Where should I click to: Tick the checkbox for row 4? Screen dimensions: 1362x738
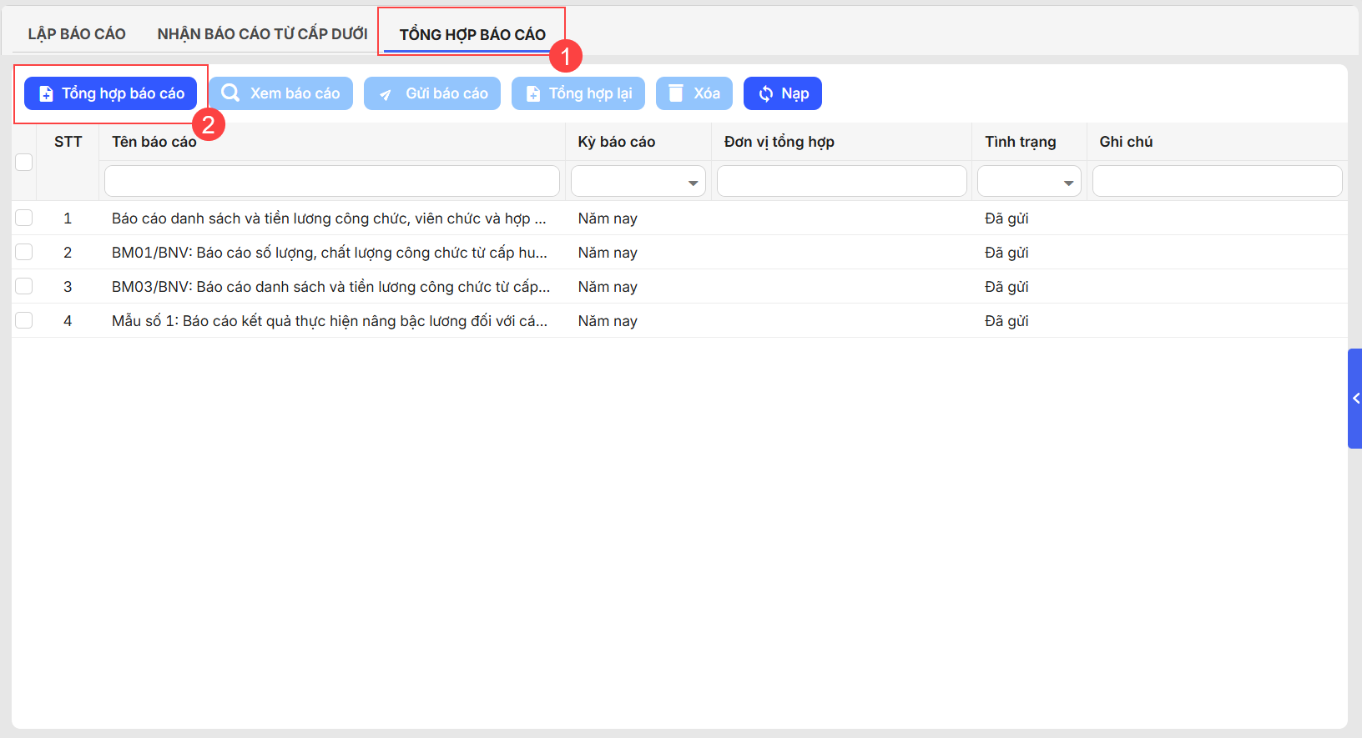click(24, 320)
